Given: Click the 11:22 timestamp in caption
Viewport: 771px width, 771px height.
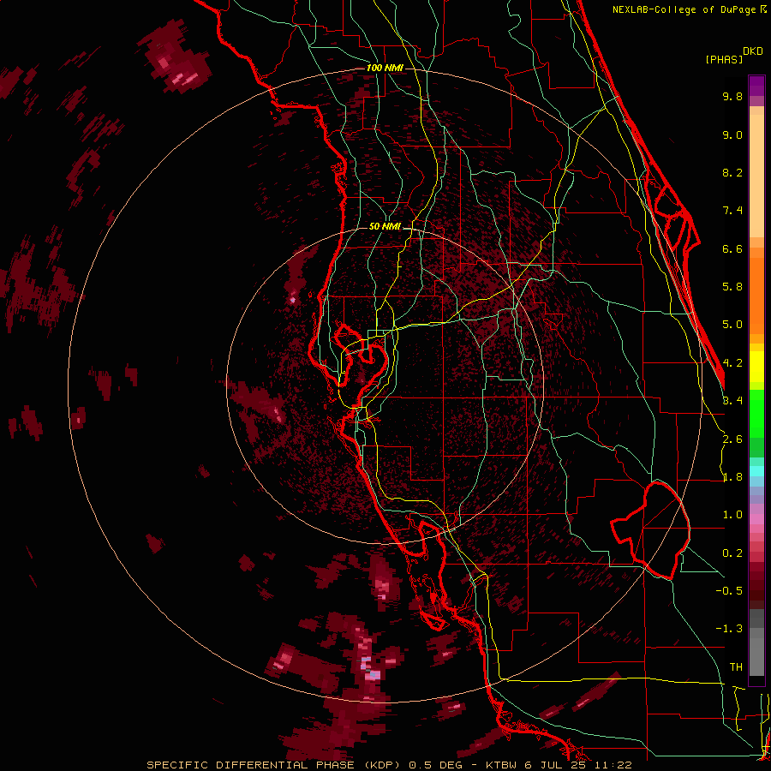Looking at the screenshot, I should (x=613, y=765).
